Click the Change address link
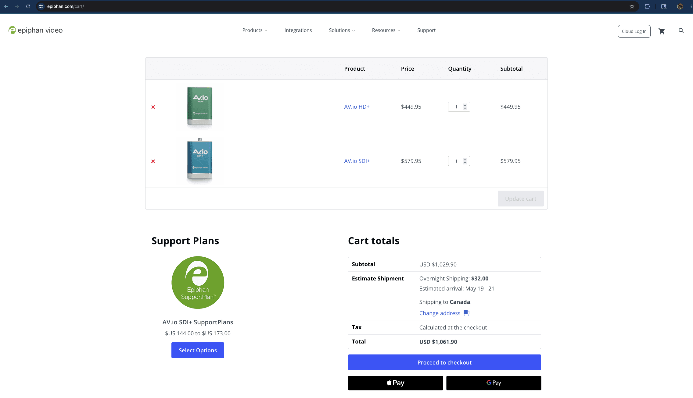Screen dimensions: 693x398 440,313
